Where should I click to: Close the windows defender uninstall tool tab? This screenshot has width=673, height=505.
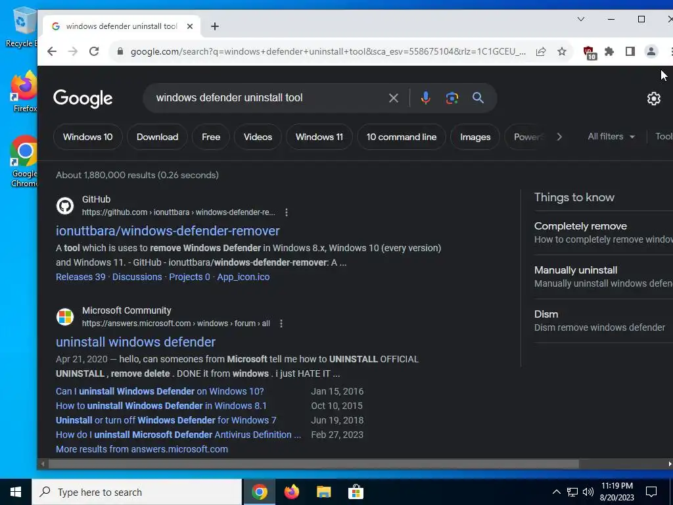tap(190, 26)
